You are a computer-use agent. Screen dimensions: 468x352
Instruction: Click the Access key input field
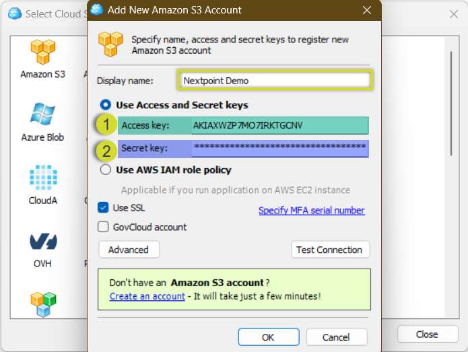(280, 125)
